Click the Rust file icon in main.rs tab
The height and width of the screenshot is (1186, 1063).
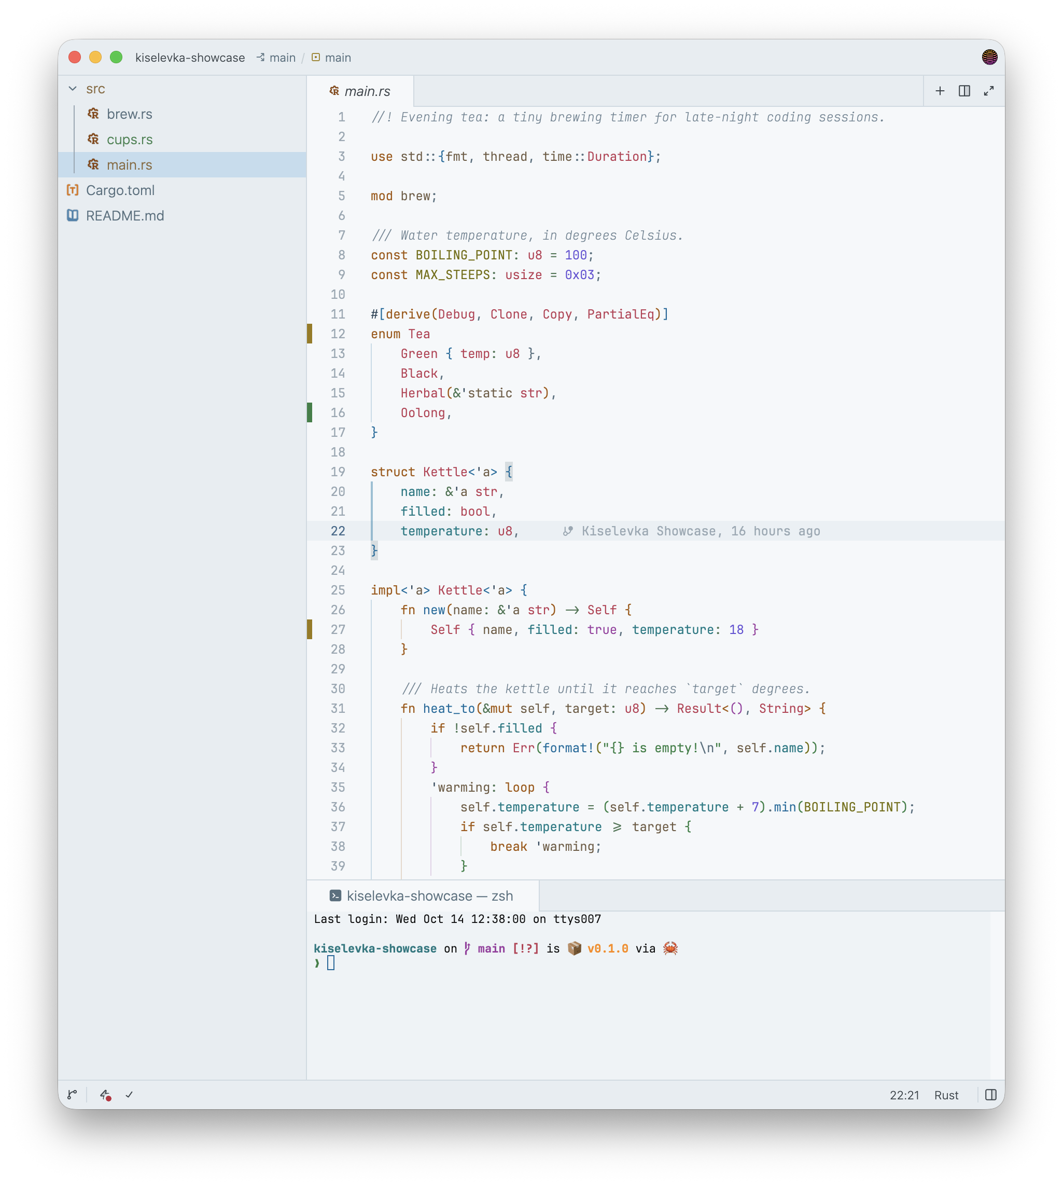[334, 91]
